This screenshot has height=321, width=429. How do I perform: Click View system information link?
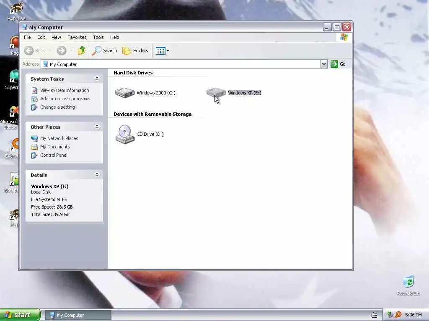pos(65,90)
